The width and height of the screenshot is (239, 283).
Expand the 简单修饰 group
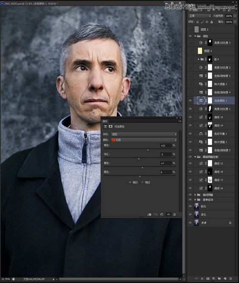point(195,199)
